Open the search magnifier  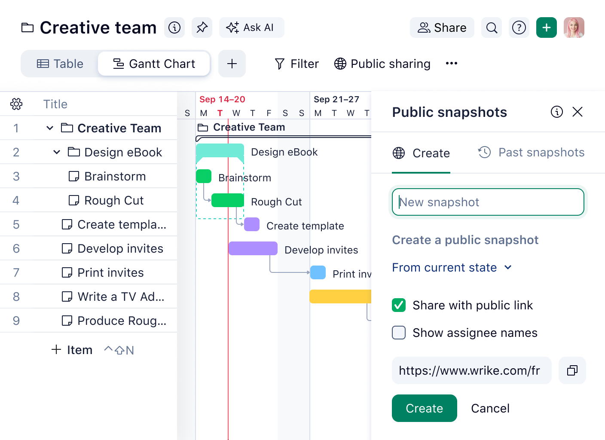coord(491,27)
